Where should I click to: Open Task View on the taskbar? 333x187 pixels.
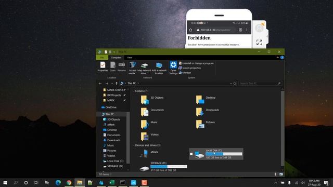36,182
